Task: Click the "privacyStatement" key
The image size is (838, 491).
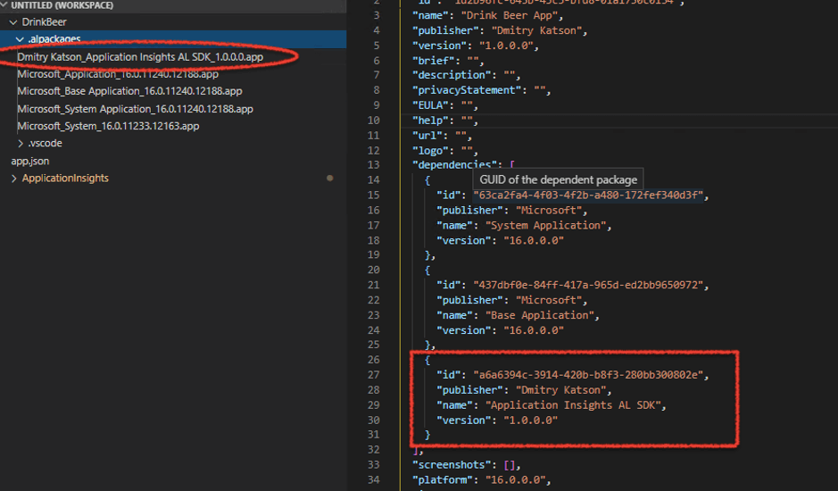Action: pyautogui.click(x=467, y=90)
